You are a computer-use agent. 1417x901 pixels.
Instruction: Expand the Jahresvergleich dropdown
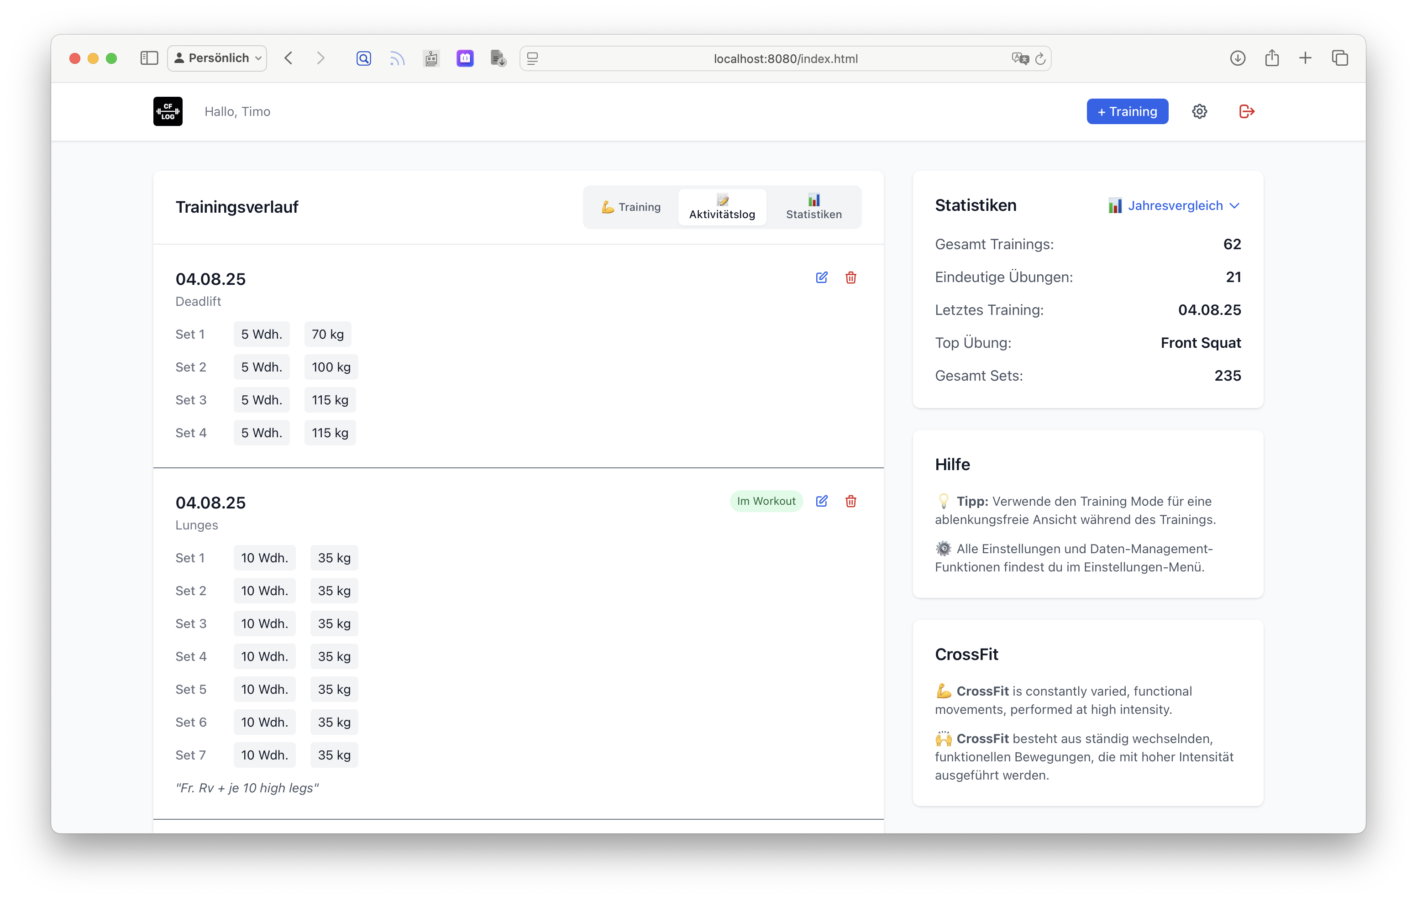tap(1175, 205)
